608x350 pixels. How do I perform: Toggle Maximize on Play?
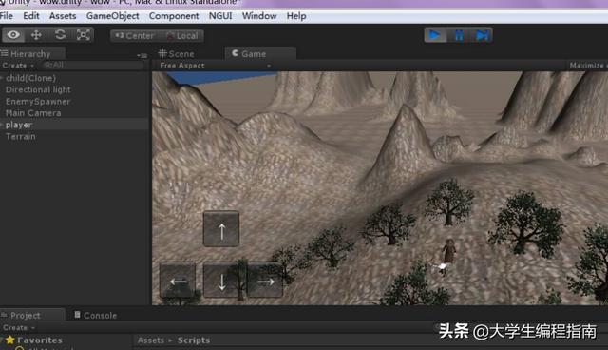pos(588,66)
